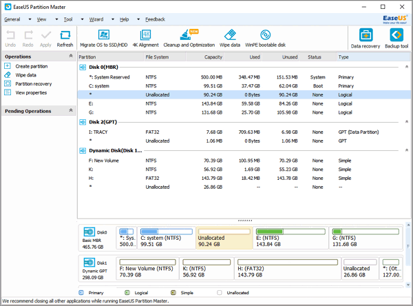Click the EaseUS Partition Master title bar icon
Viewport: 413px width, 306px height.
(x=8, y=7)
